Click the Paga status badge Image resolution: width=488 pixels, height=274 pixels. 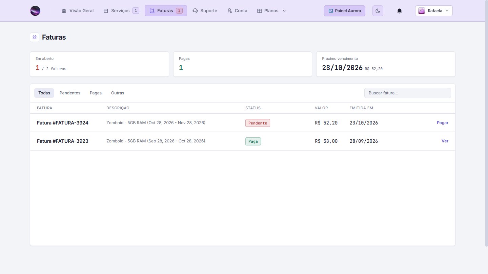253,141
